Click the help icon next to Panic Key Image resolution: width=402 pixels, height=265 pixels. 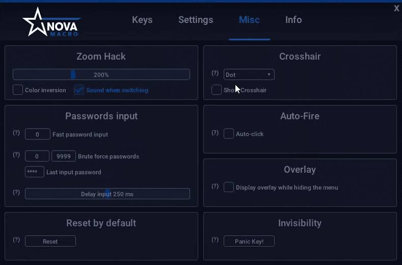click(x=215, y=240)
